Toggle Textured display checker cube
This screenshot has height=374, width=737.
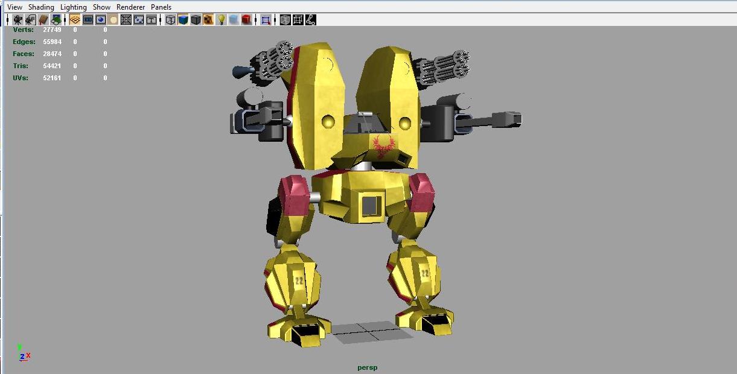(208, 20)
